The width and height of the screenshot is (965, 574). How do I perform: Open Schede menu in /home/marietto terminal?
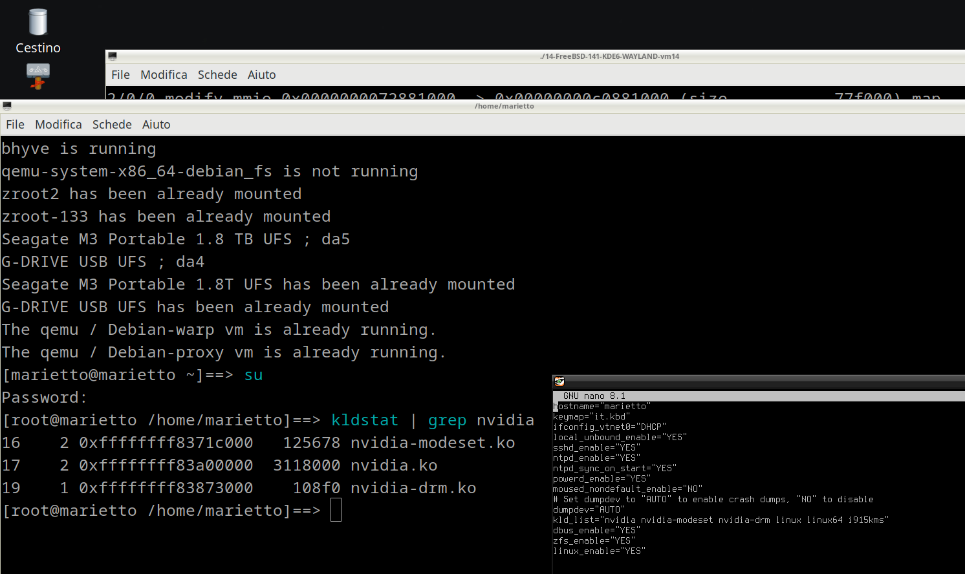[x=112, y=124]
